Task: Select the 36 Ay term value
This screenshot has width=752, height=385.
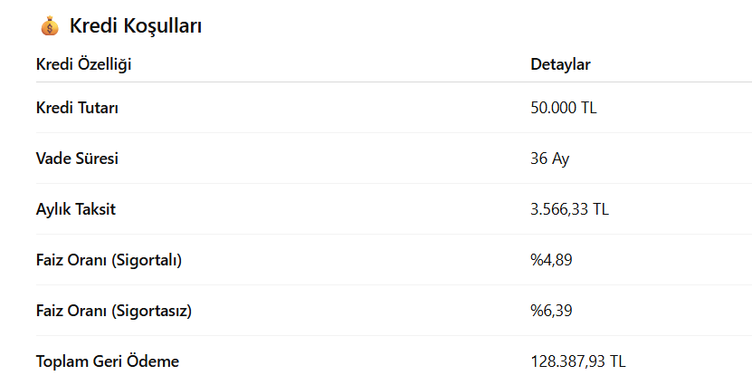Action: [549, 159]
